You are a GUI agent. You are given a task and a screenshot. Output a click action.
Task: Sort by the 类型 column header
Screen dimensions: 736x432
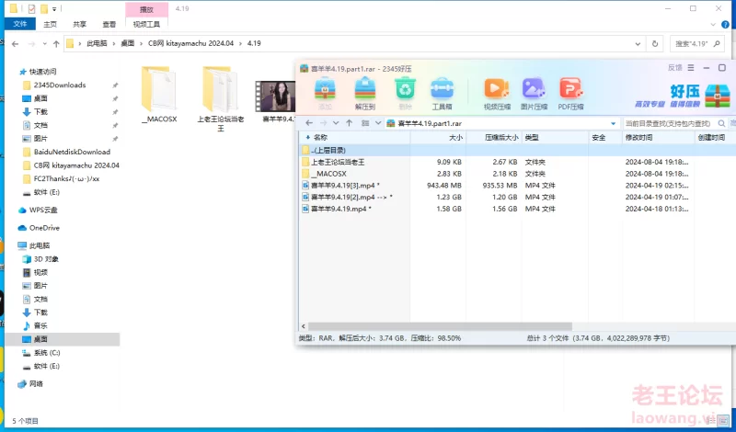(x=556, y=138)
